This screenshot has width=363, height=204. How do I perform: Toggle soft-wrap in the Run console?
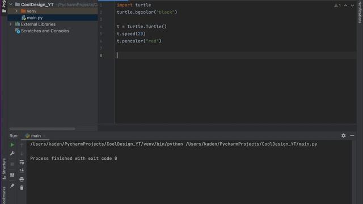(x=22, y=162)
